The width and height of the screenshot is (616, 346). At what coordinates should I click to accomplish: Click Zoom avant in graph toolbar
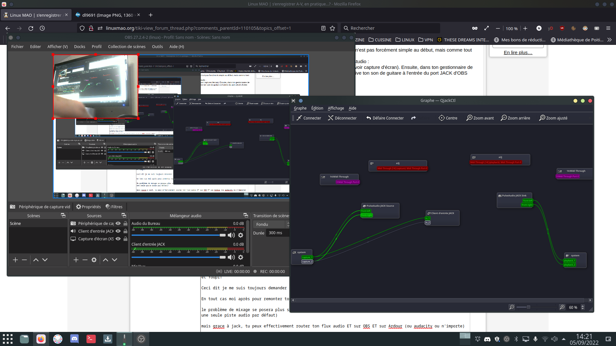[480, 118]
